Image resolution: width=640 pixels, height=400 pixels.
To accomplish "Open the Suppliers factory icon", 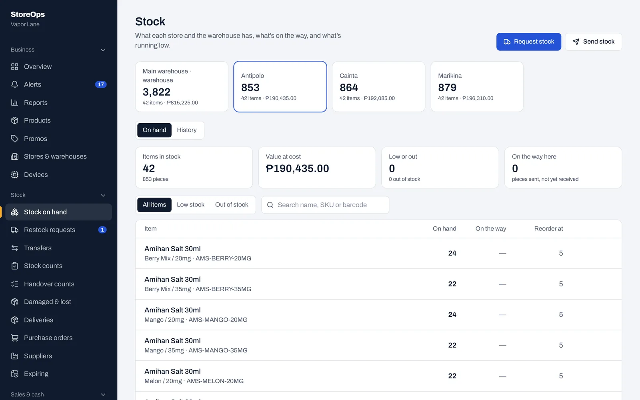I will click(15, 356).
